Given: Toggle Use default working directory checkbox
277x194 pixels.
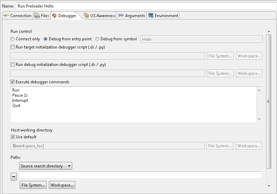Looking at the screenshot, I should 13,137.
